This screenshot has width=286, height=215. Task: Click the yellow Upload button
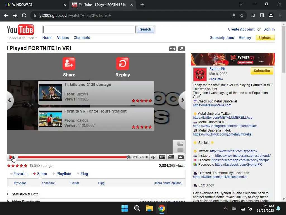[x=265, y=38]
